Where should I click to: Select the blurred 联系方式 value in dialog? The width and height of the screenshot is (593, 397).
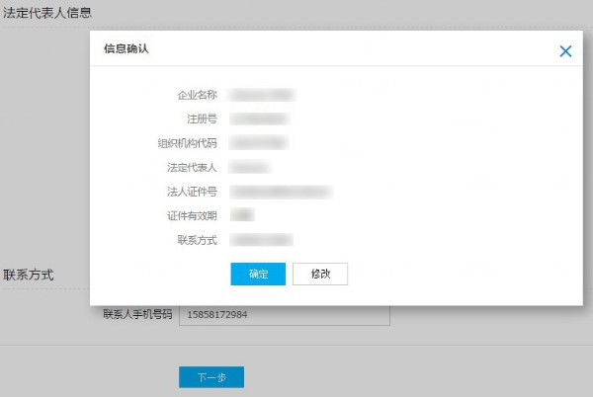262,239
